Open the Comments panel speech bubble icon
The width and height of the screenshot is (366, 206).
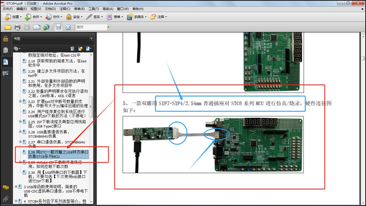point(6,188)
